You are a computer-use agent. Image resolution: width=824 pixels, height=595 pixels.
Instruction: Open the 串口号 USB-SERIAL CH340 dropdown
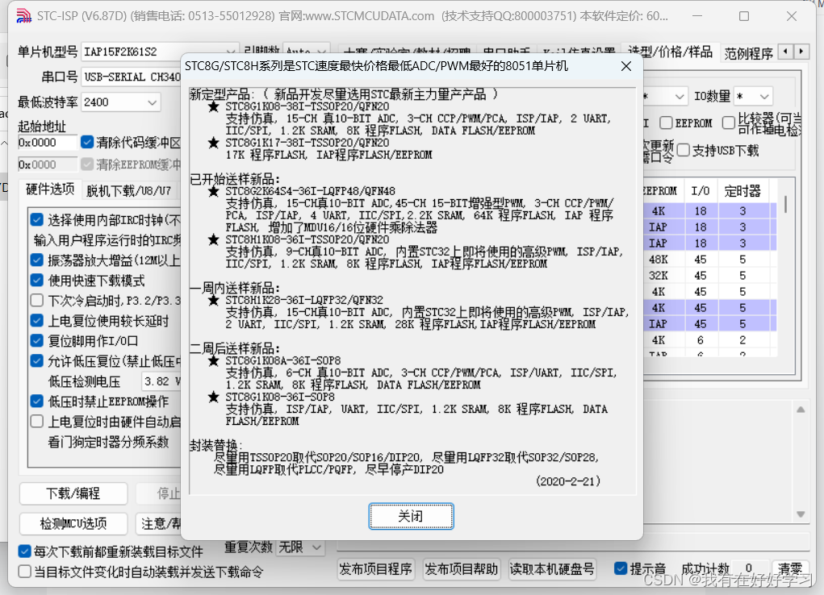[132, 77]
